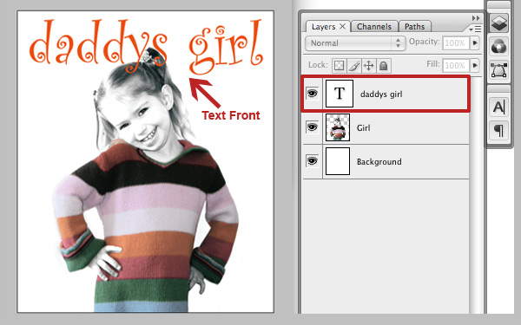Open the Character panel dock icon

tap(498, 107)
